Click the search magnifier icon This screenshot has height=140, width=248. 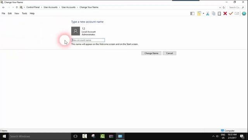pos(243,7)
